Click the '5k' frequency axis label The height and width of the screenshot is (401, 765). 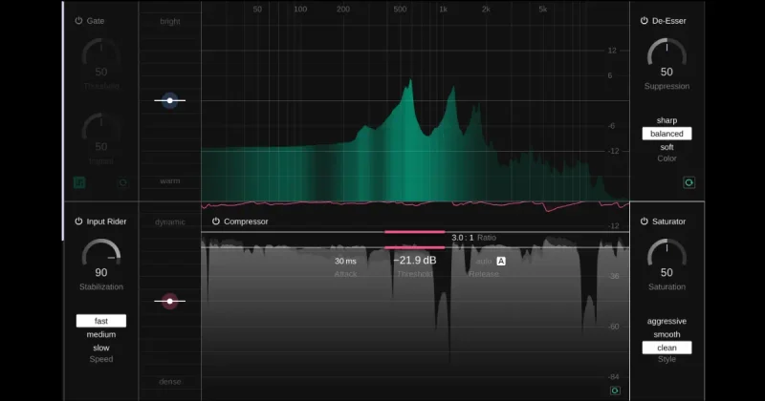tap(542, 10)
